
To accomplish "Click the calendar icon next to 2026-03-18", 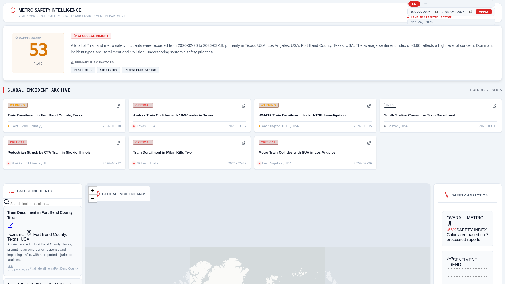I will [x=11, y=268].
